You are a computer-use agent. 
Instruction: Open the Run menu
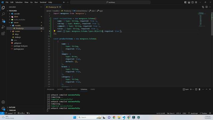click(36, 2)
